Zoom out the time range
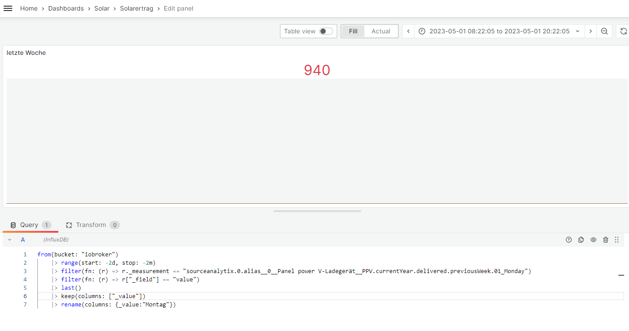This screenshot has width=629, height=331. pyautogui.click(x=604, y=31)
